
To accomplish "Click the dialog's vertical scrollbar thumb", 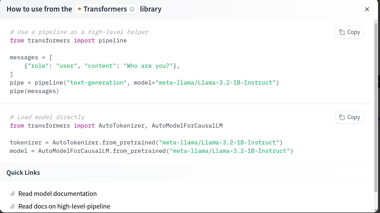I will 376,108.
